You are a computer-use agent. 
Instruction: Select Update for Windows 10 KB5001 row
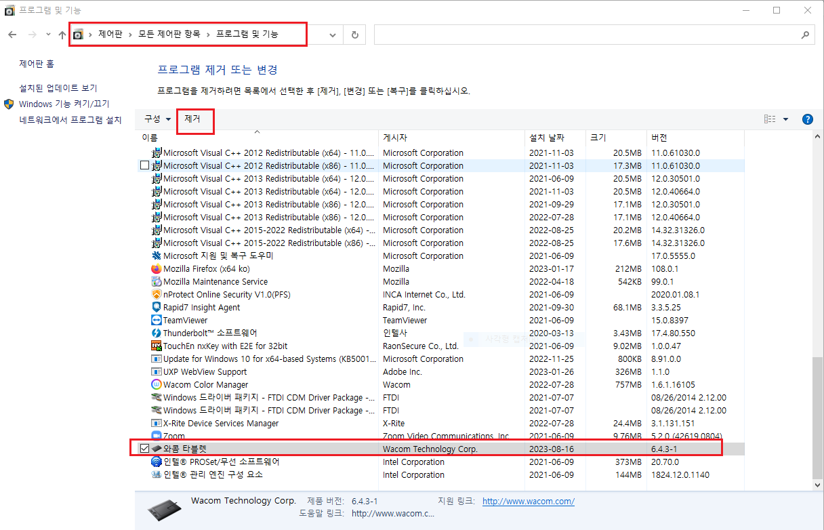440,359
